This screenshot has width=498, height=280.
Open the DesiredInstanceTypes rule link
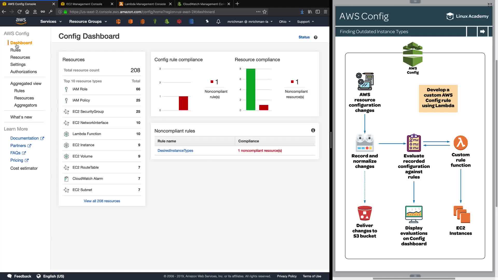coord(175,151)
